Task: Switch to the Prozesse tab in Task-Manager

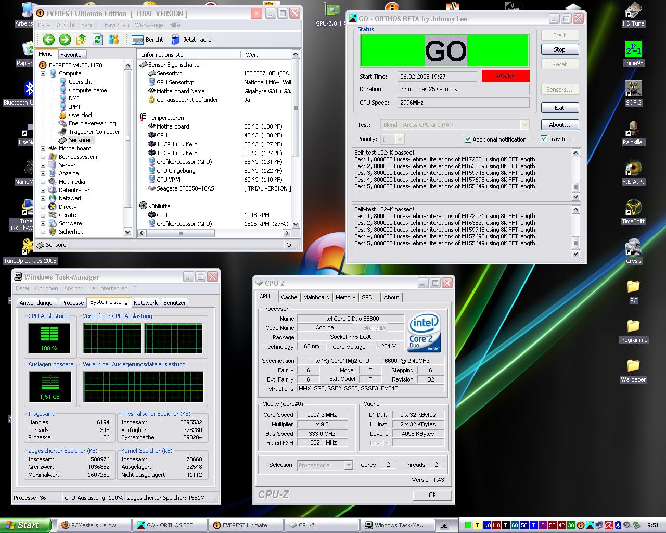Action: click(x=72, y=302)
